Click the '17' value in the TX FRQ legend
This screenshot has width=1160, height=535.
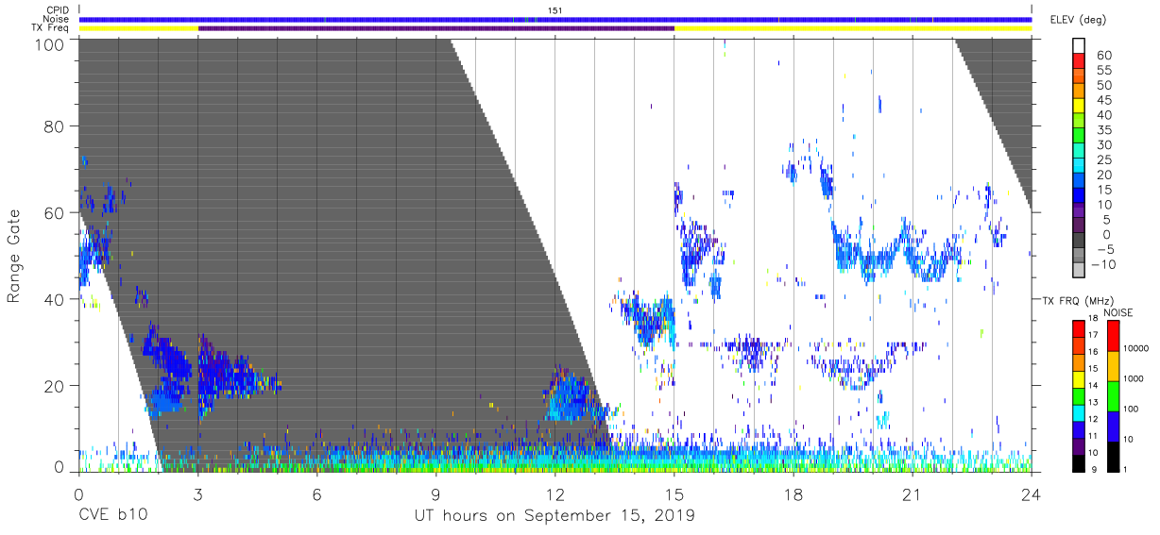1093,335
